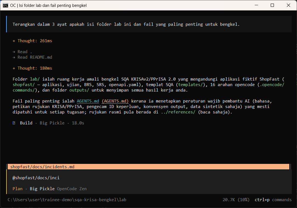Toggle the Plan agent mode label
Screen dimensions: 297x208
point(17,189)
